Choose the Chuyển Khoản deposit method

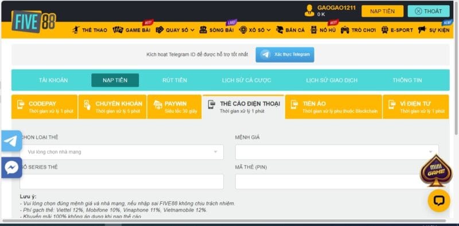pyautogui.click(x=112, y=107)
